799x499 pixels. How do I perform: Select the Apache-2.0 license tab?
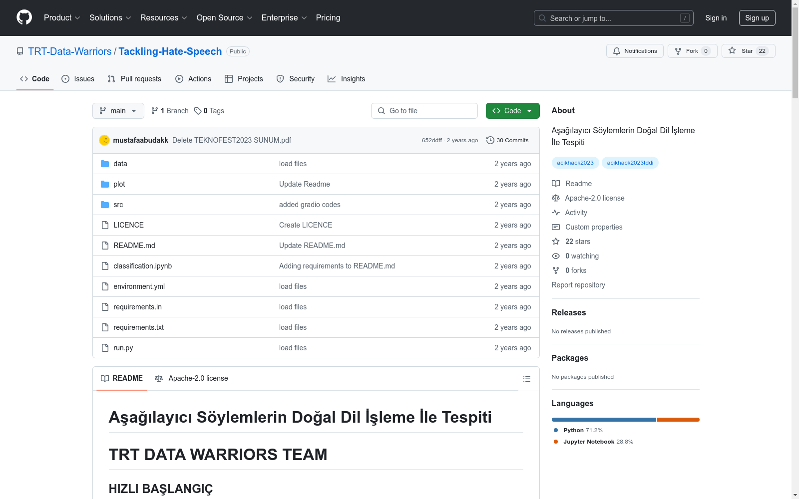pyautogui.click(x=192, y=378)
